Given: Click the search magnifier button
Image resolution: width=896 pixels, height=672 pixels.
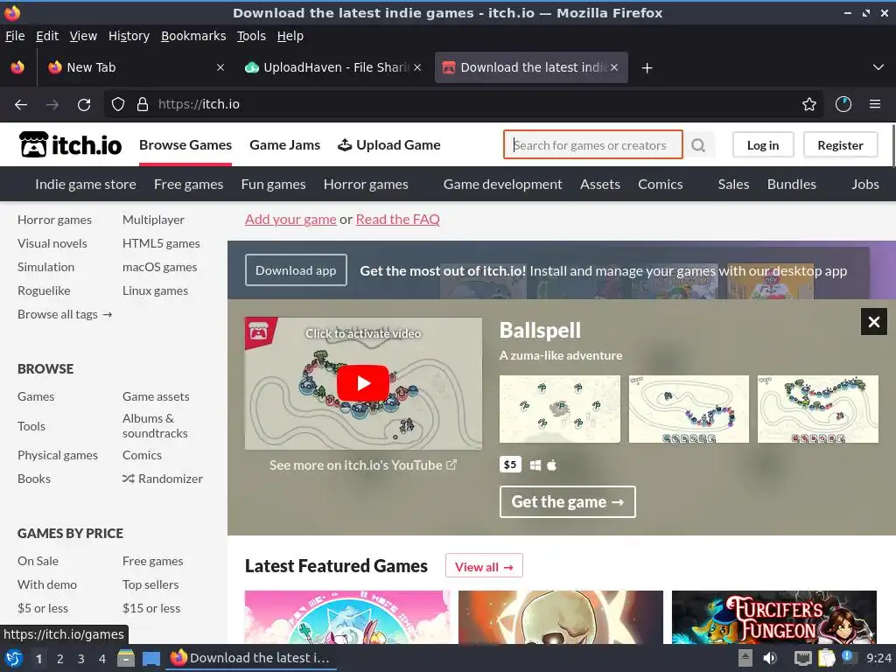Looking at the screenshot, I should click(x=698, y=145).
